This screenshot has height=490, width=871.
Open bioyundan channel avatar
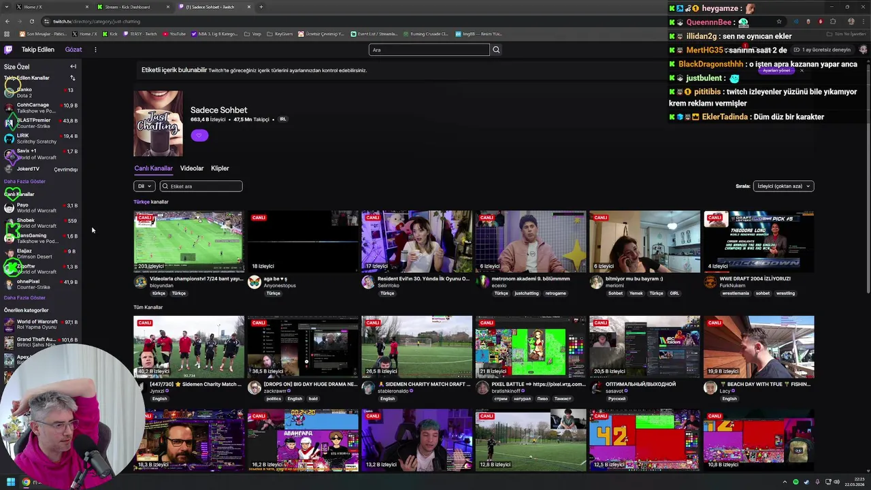140,282
